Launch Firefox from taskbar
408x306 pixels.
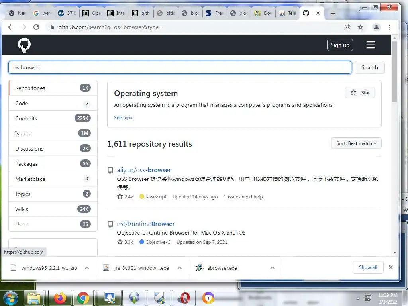(60, 298)
